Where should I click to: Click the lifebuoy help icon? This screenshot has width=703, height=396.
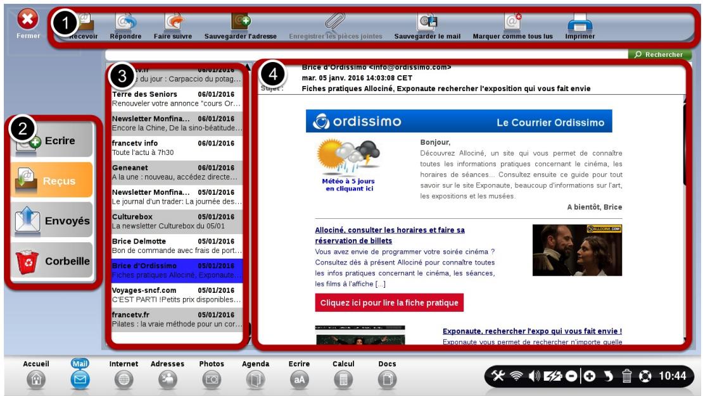coord(645,376)
